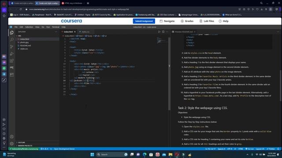
Task: Click the Opera logo menu icon
Action: pos(4,4)
